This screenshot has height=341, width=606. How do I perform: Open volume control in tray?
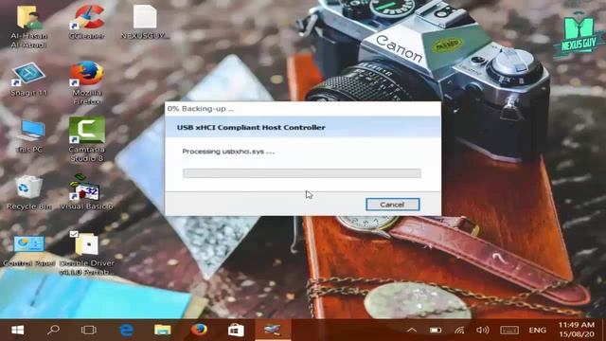[483, 331]
